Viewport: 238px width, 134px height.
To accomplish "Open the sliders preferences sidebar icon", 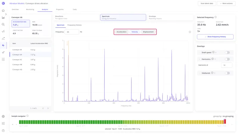I will [x=3, y=123].
